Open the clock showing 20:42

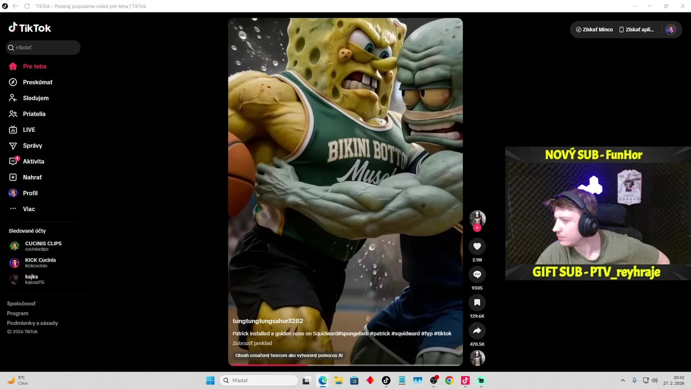[x=674, y=380]
